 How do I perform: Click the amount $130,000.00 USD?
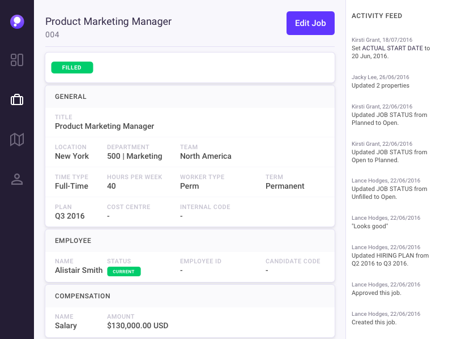(138, 326)
